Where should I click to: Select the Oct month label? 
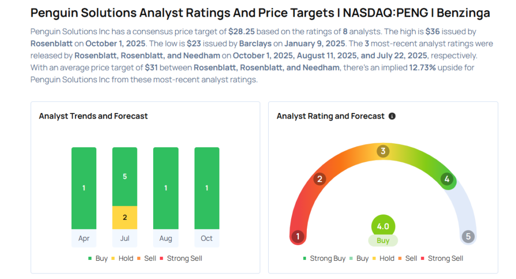coord(207,239)
